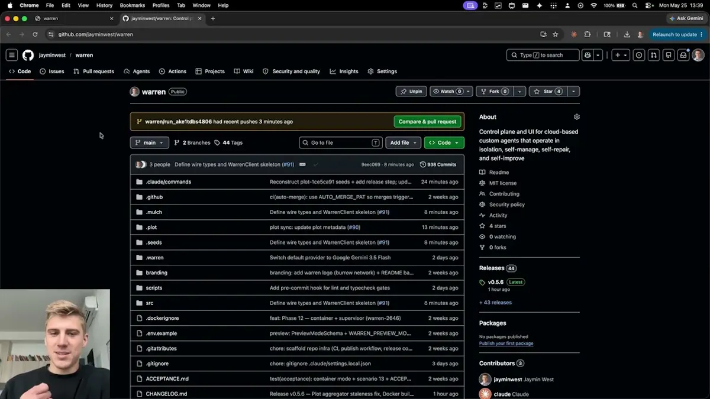Go to GitHub homepage via Octocat logo
The image size is (710, 399).
28,55
